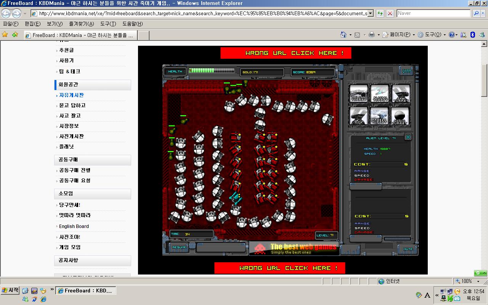Click the Add to Favorites icon

tap(15, 35)
